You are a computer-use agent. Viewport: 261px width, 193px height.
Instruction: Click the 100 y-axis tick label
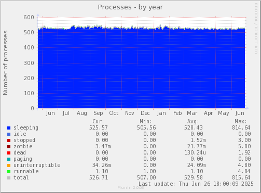point(29,93)
